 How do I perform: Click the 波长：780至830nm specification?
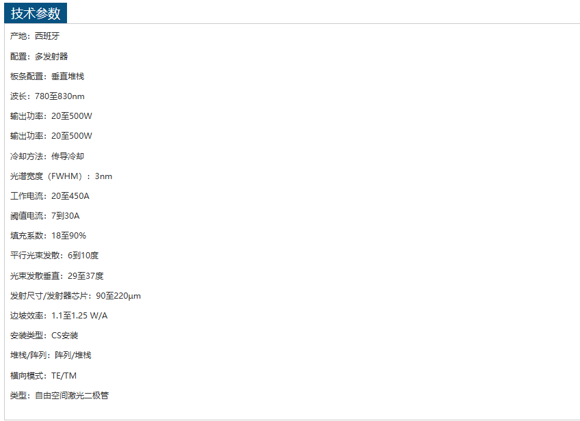[47, 96]
